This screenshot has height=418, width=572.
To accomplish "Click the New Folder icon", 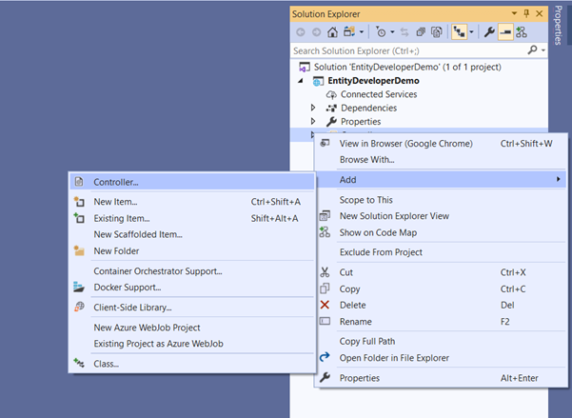I will (x=79, y=250).
